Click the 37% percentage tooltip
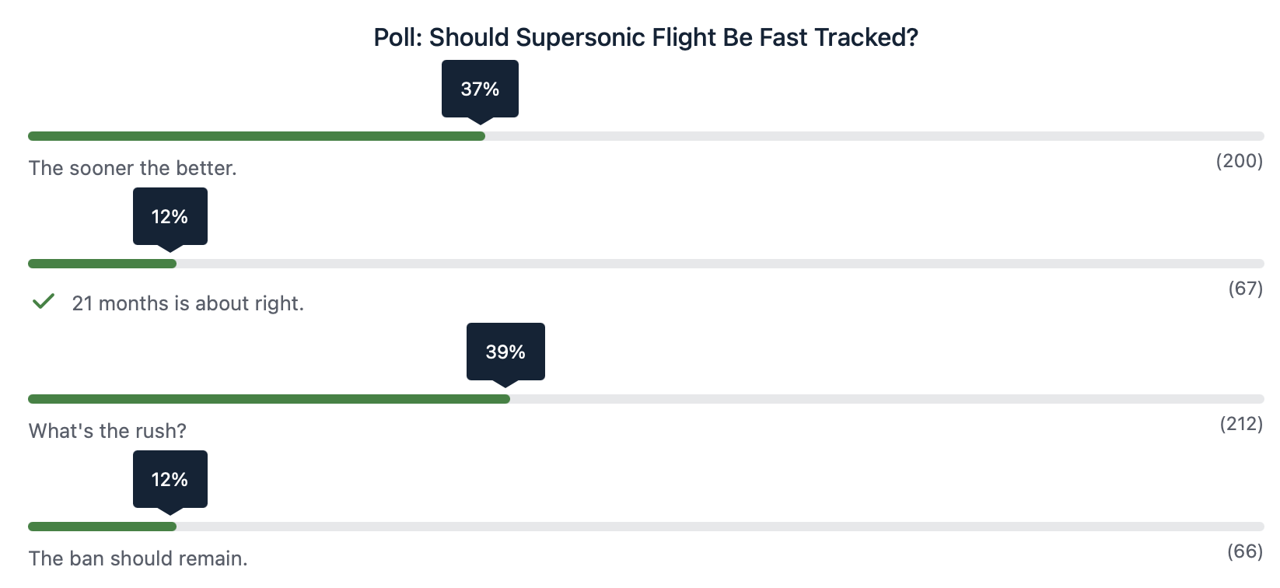This screenshot has height=588, width=1280. (x=480, y=89)
